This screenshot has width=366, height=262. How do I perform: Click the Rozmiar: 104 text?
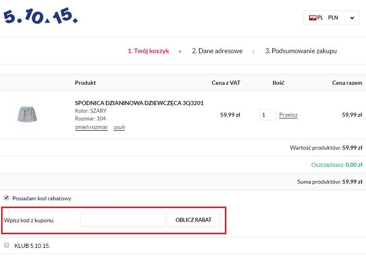point(90,118)
